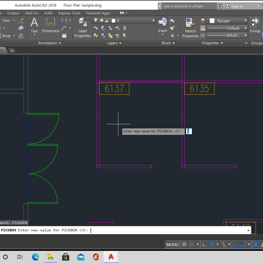
Task: Open the layer list dropdown showing 0
Action: point(124,21)
